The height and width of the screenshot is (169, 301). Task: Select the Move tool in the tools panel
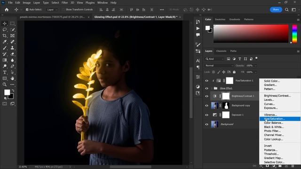point(5,23)
